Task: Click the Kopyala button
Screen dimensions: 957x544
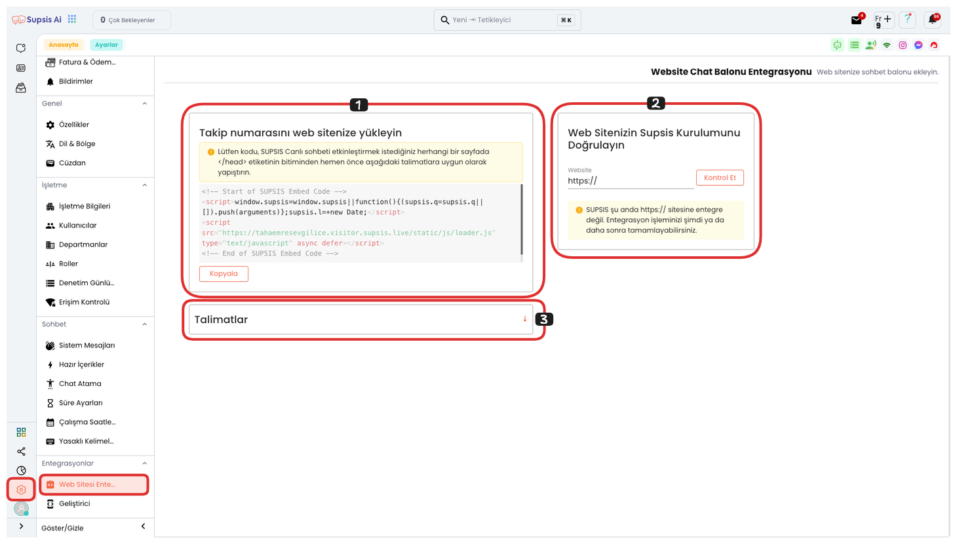Action: [224, 274]
